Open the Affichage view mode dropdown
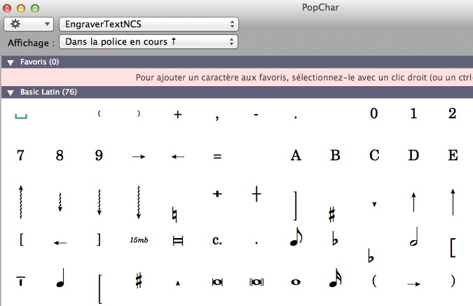Viewport: 473px width, 306px height. coord(148,42)
